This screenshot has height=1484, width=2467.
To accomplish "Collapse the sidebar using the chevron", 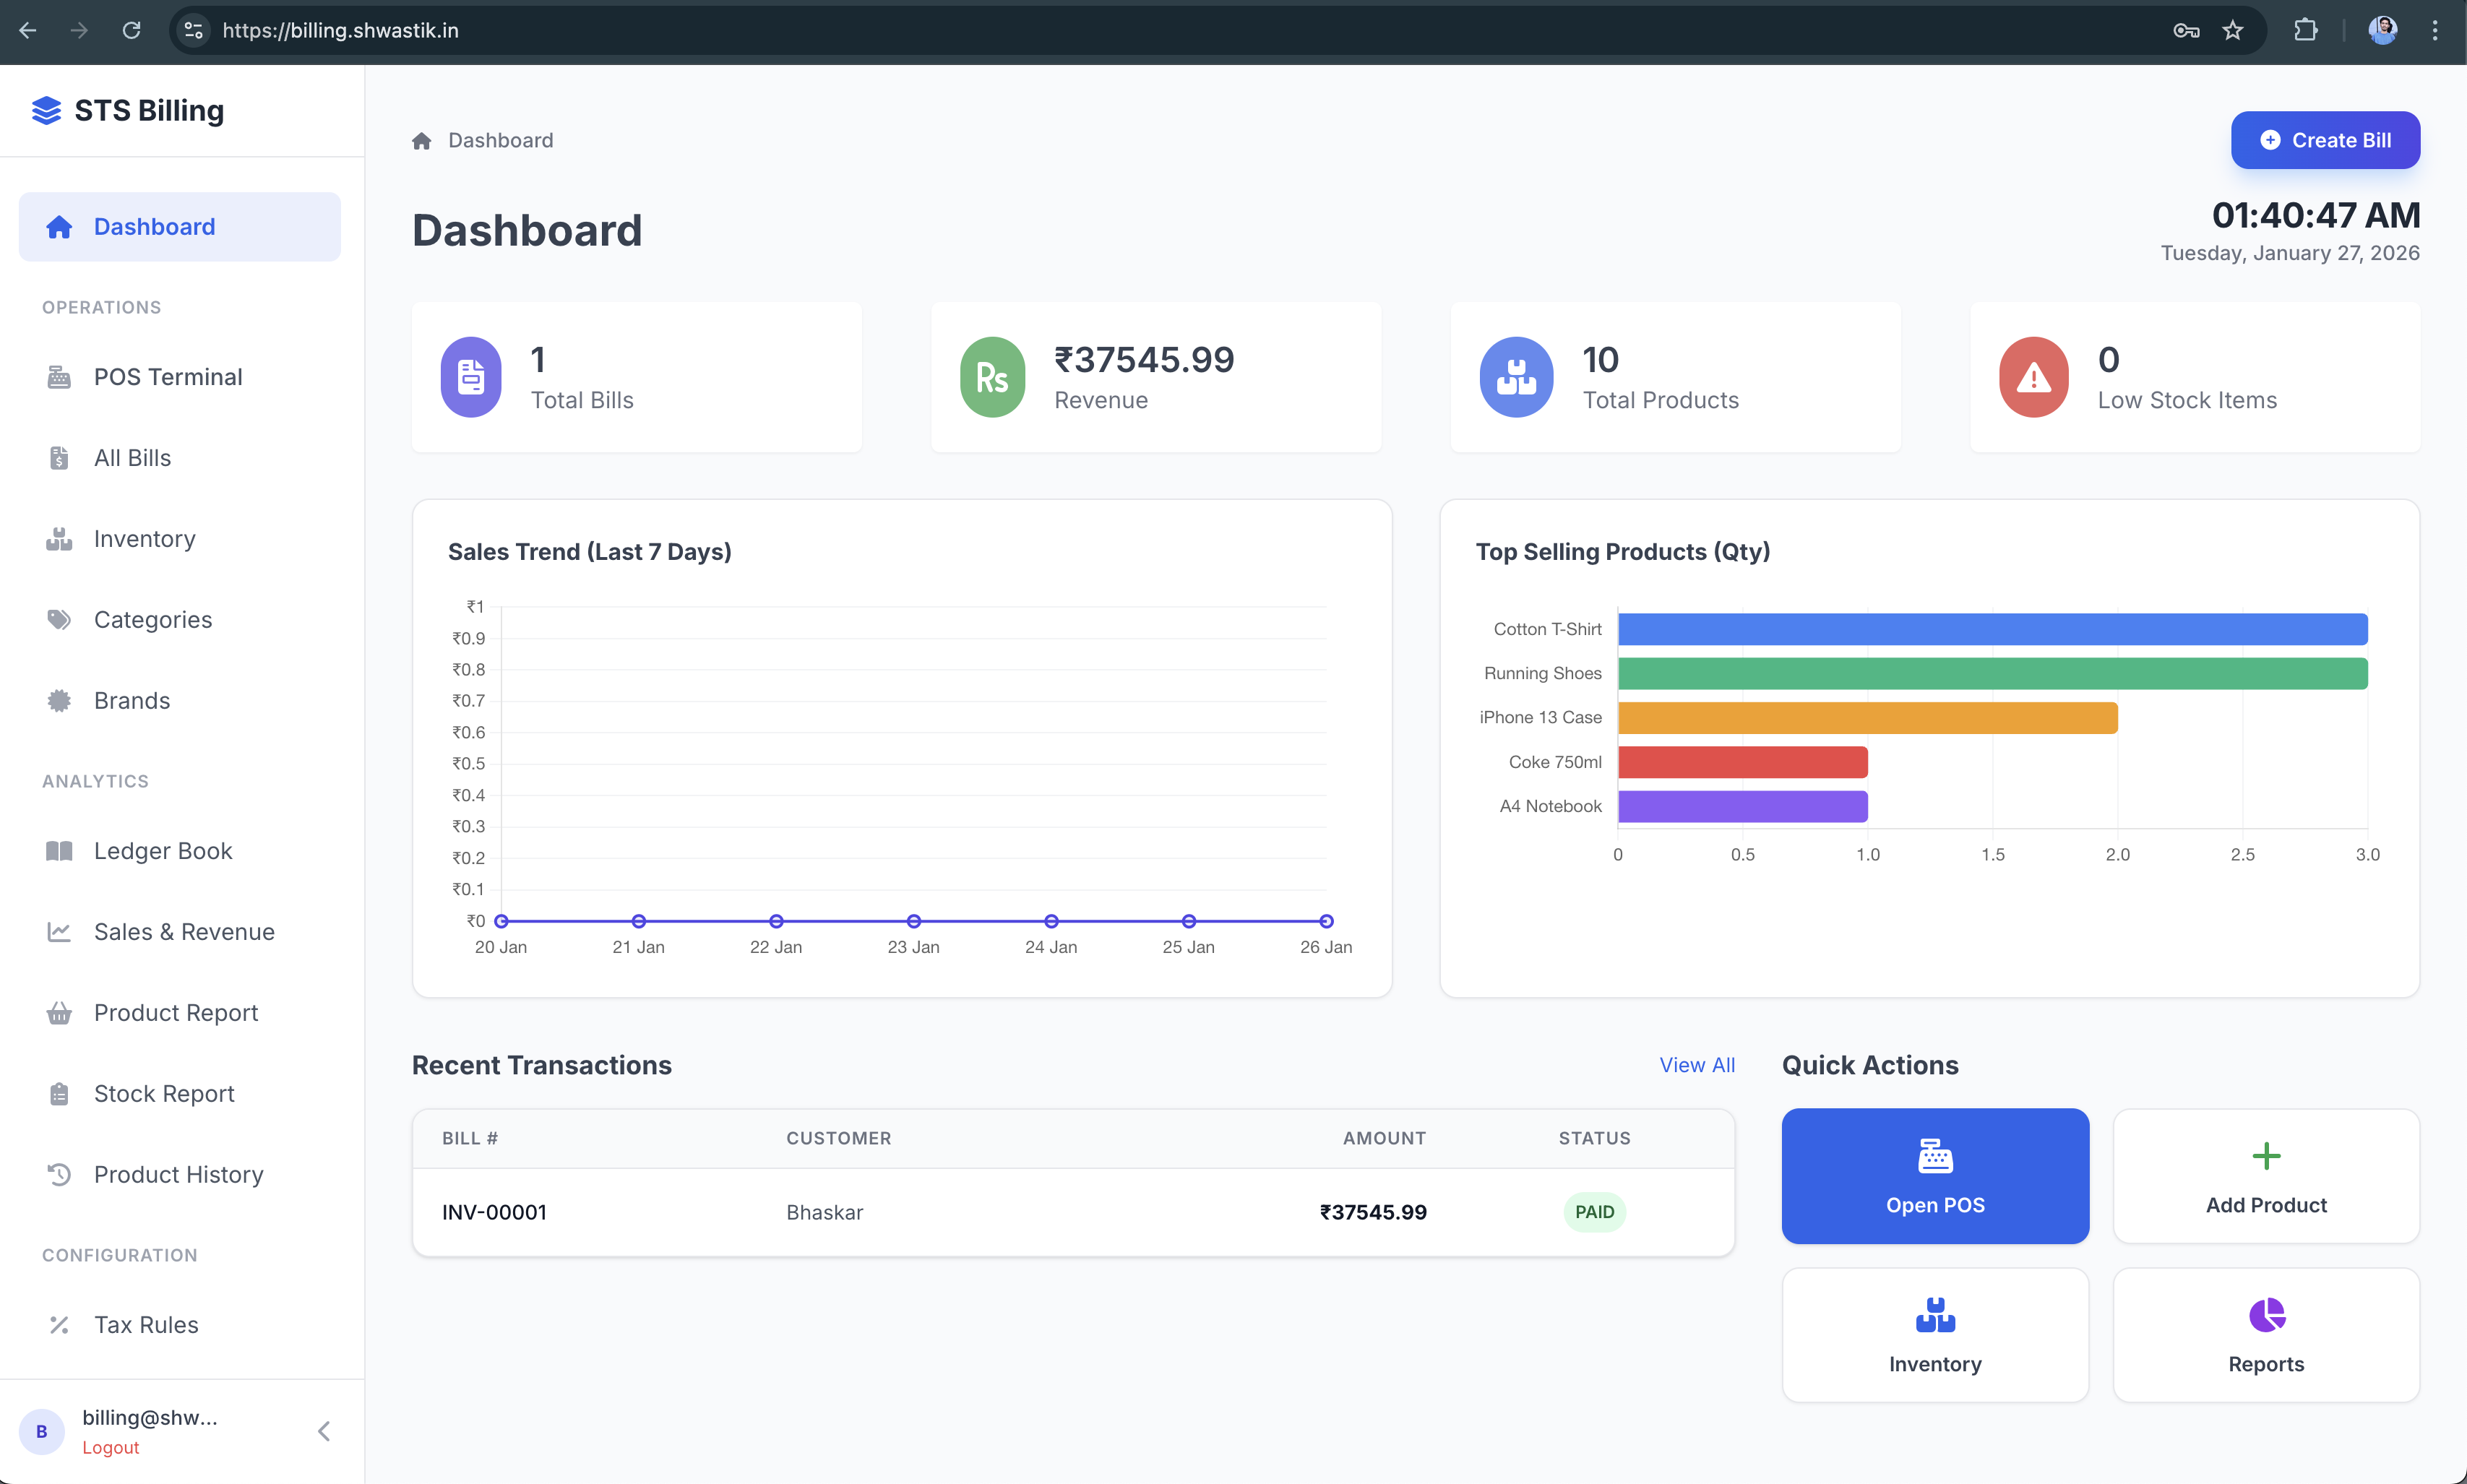I will pos(324,1430).
